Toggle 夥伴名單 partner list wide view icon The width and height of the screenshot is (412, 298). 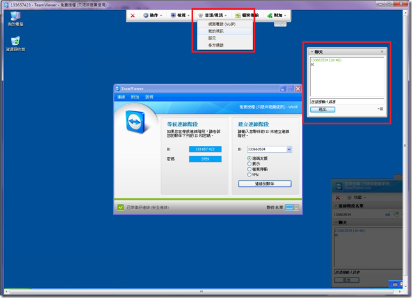tap(289, 208)
